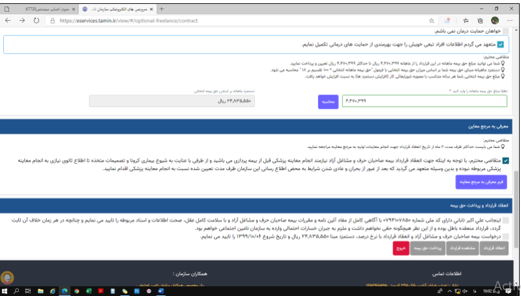Close the tamin eservices tab
Viewport: 521px width, 296px height.
coord(151,9)
